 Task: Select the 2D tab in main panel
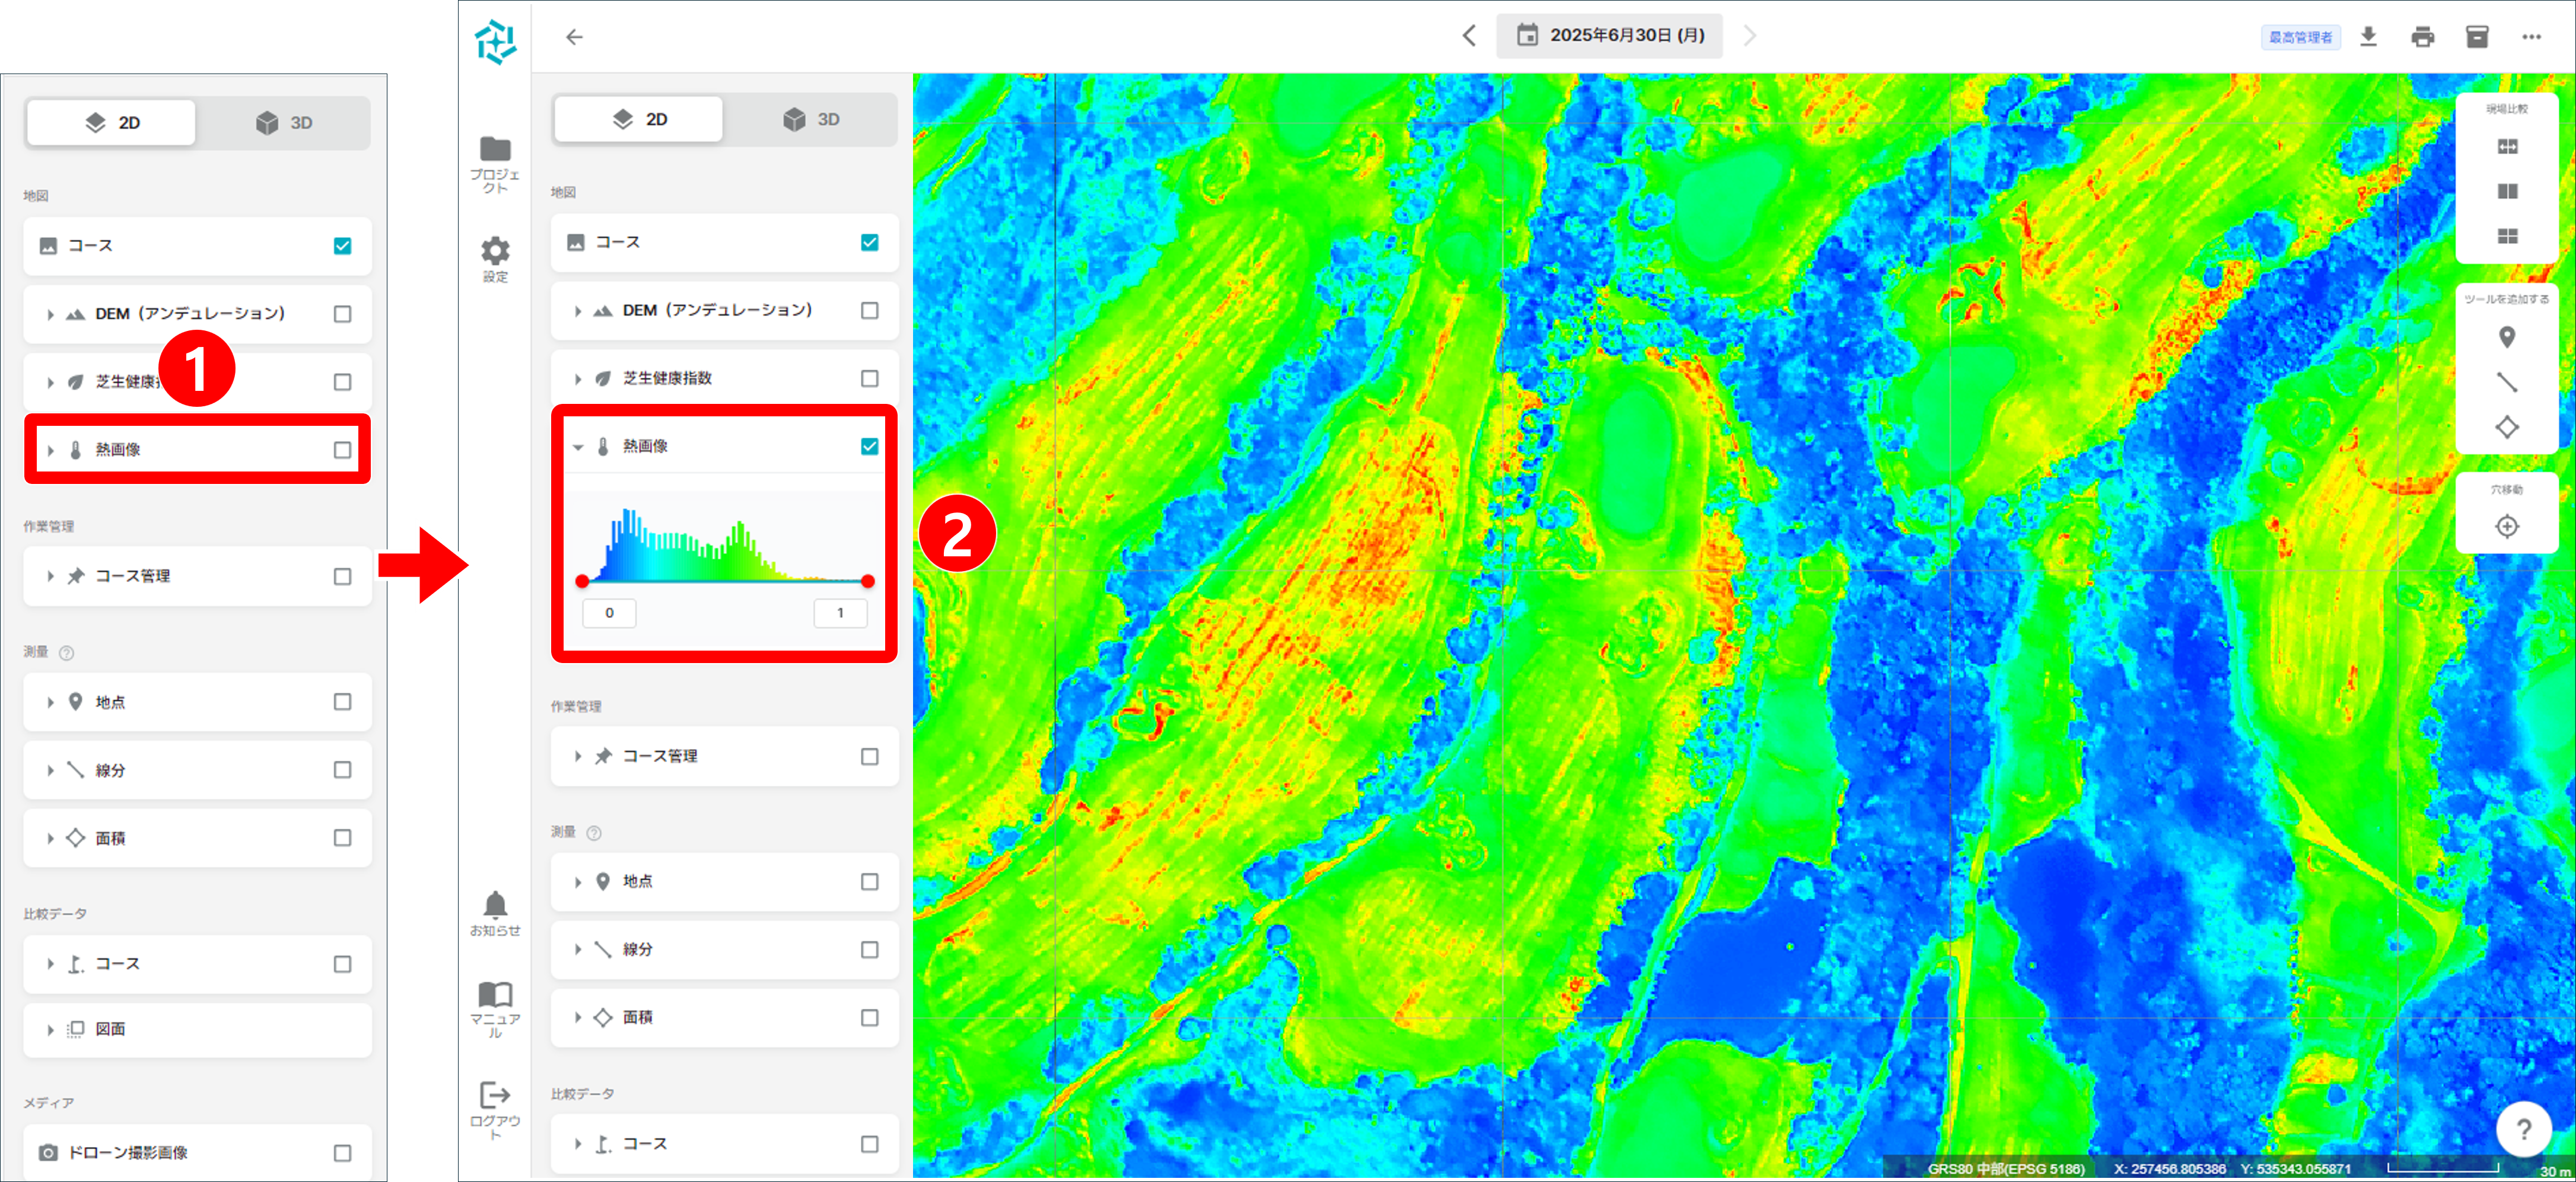(638, 119)
